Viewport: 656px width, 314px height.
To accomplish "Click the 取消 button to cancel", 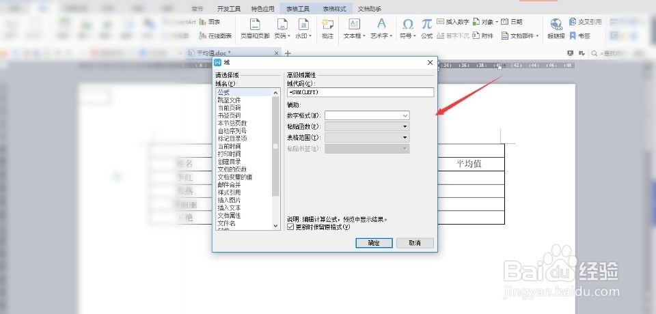I will tap(415, 243).
